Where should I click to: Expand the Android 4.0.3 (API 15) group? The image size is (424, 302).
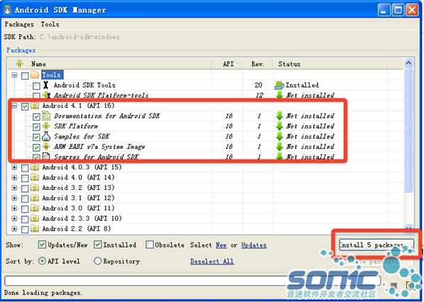click(x=14, y=167)
